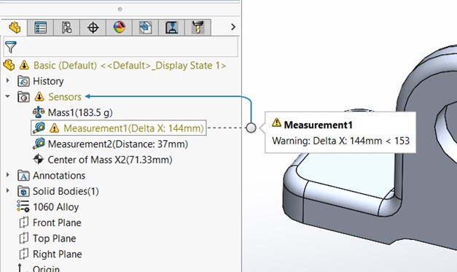Select Center of Mass X2 sensor

click(102, 160)
